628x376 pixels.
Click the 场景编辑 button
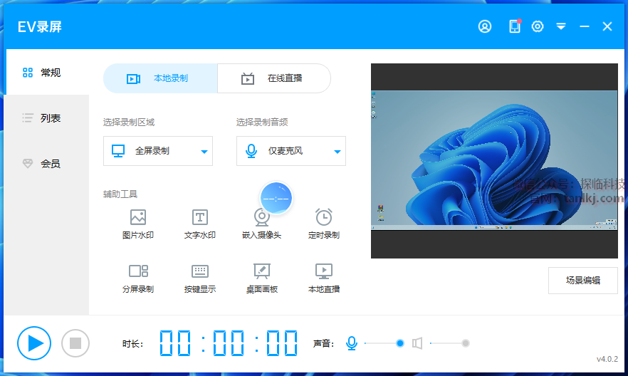click(582, 280)
